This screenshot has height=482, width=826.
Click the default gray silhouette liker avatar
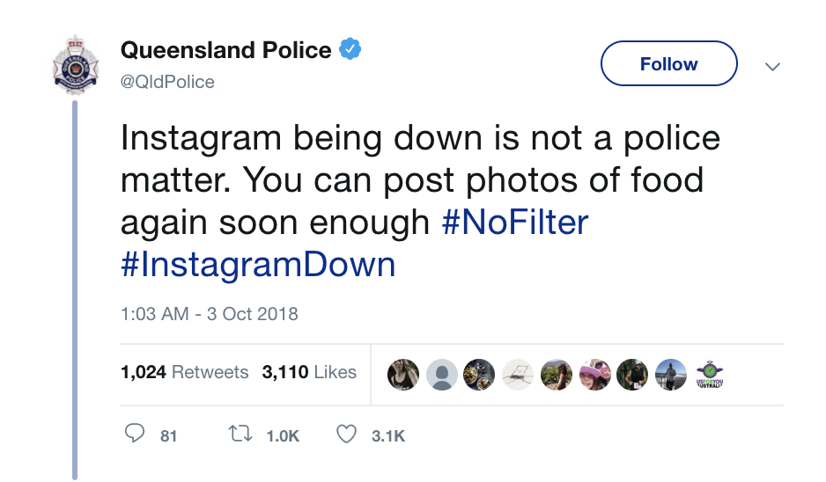point(441,374)
